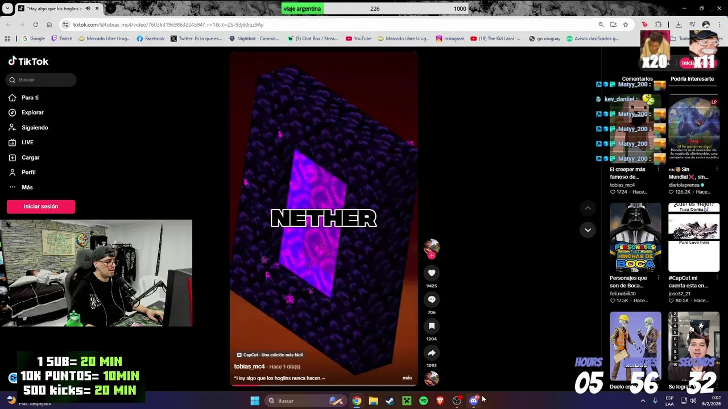Show hidden system tray icons
Viewport: 728px width, 409px height.
643,400
